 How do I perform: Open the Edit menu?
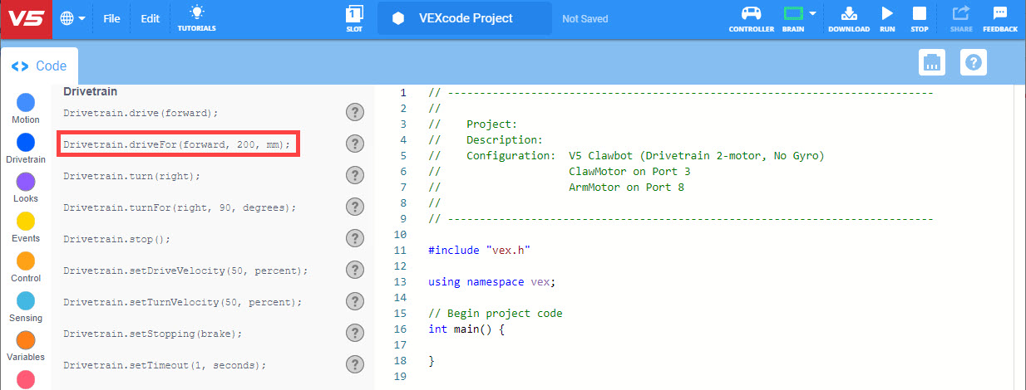150,19
